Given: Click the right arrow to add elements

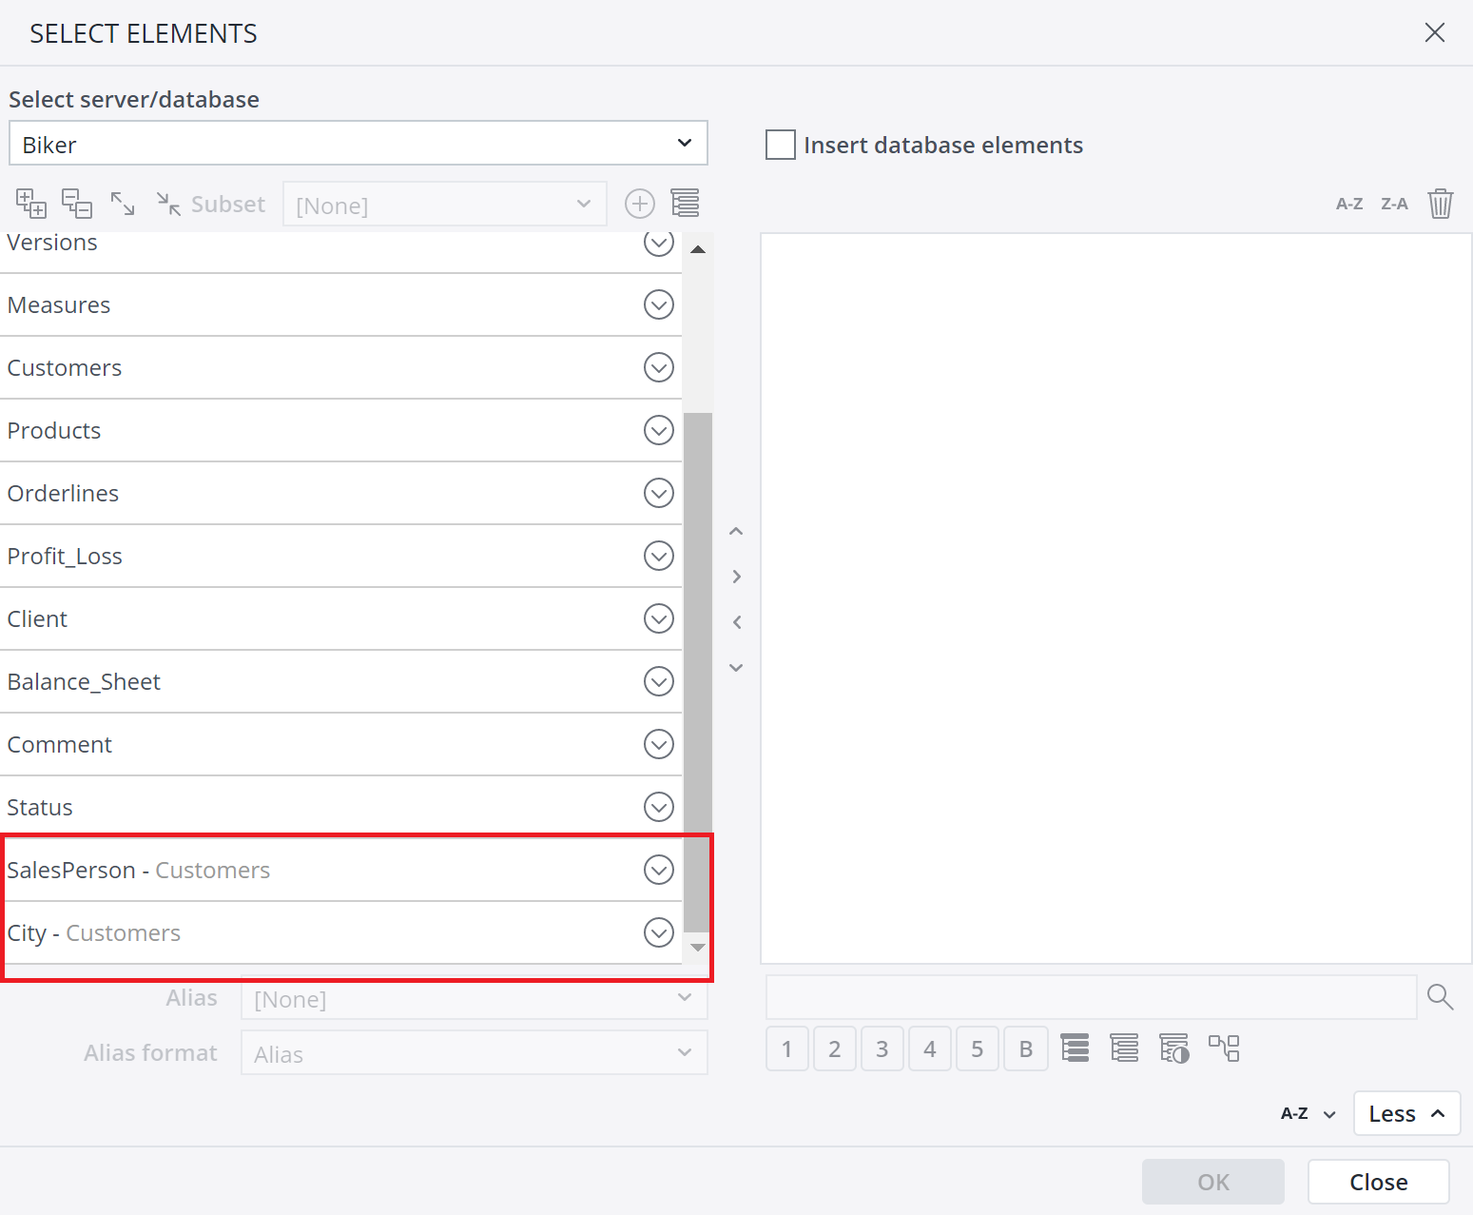Looking at the screenshot, I should 736,577.
